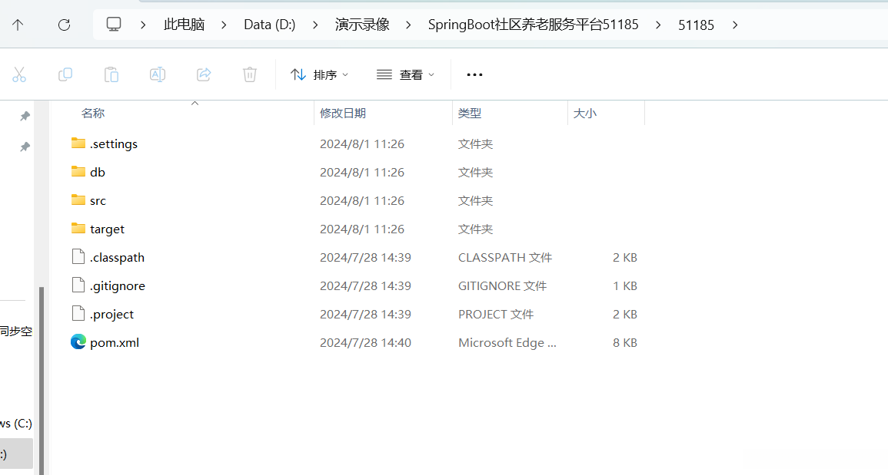This screenshot has height=475, width=888.
Task: Share the selected item using share icon
Action: pyautogui.click(x=204, y=74)
